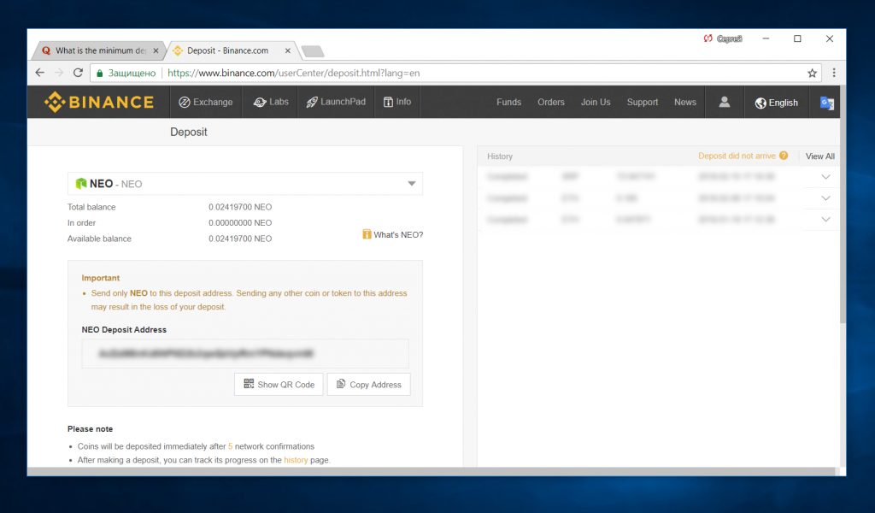Close the 'What is the minimum' tab
The width and height of the screenshot is (875, 513).
tap(156, 50)
